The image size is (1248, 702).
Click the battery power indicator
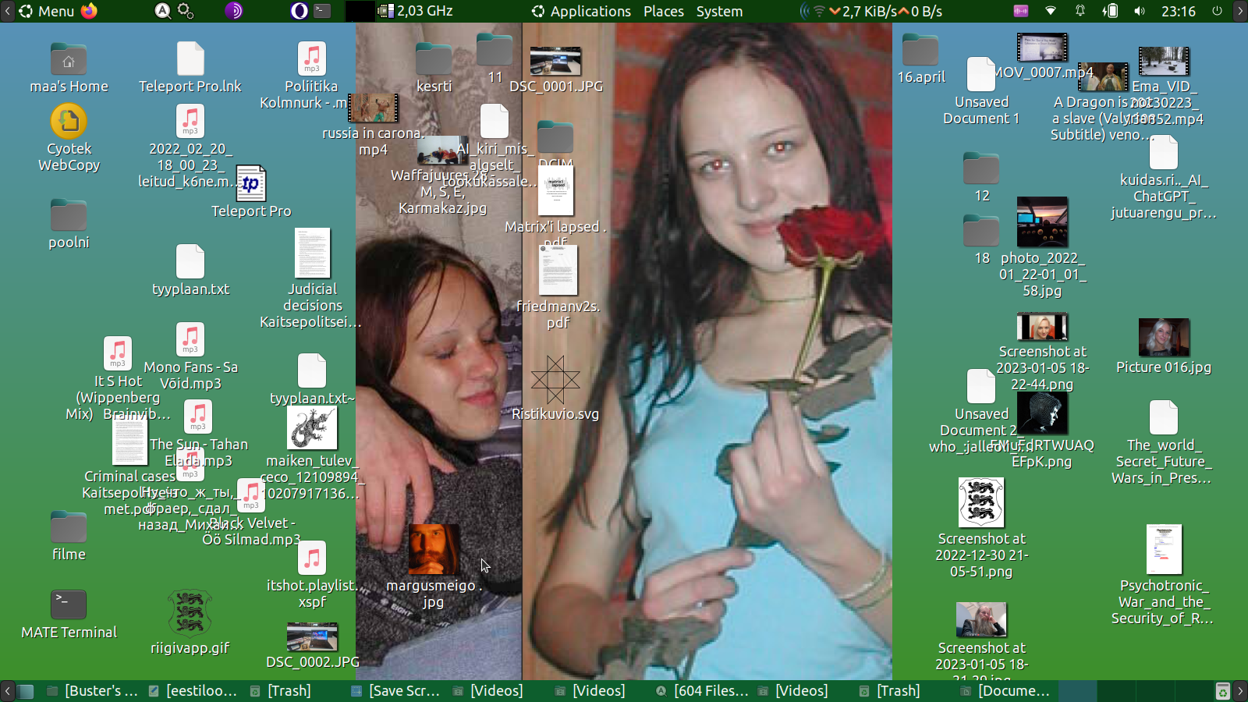[1110, 11]
